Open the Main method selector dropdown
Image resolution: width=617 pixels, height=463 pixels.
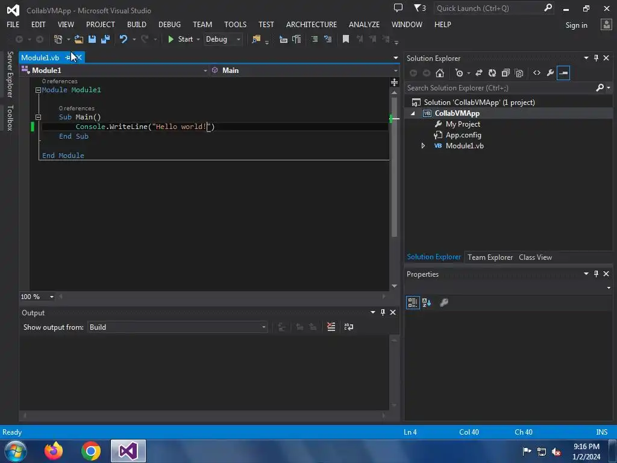(x=395, y=71)
